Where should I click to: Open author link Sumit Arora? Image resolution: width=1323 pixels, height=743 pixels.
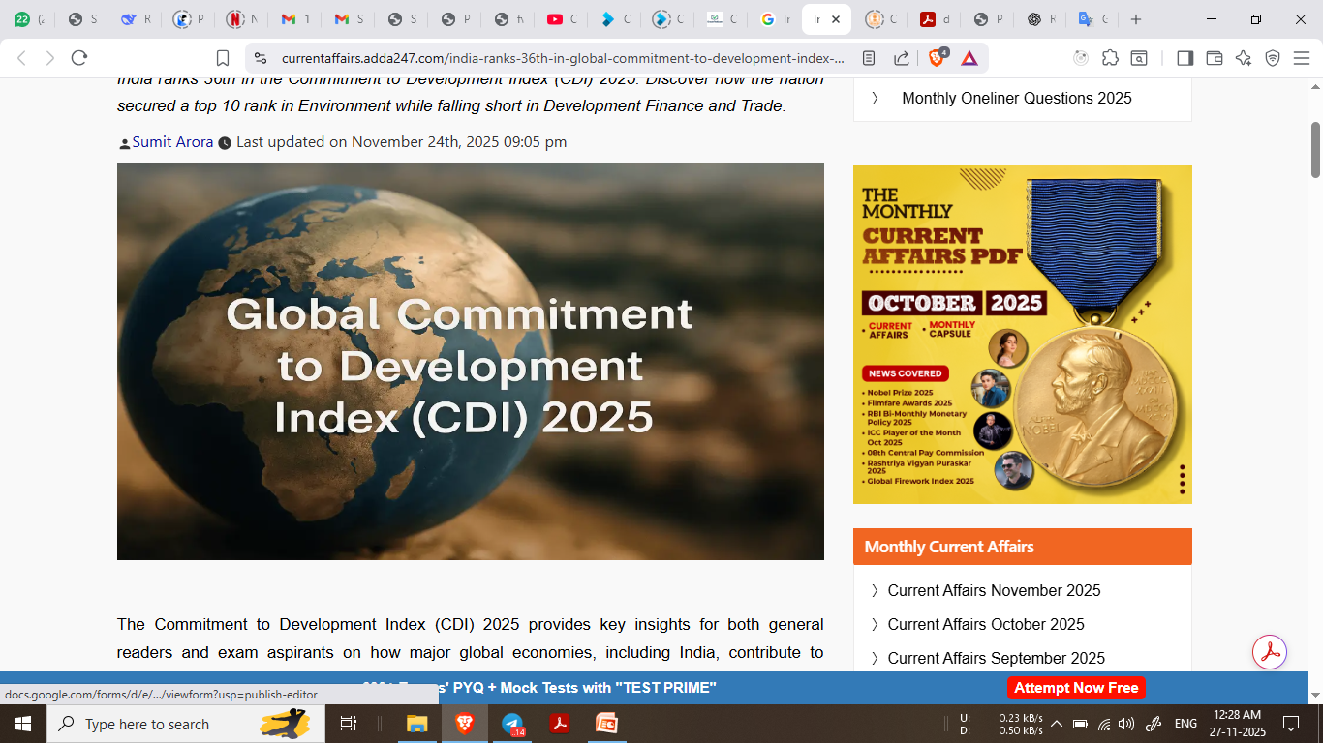coord(172,142)
